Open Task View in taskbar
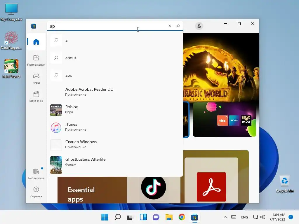Screen dimensions: 299x224 (x=130, y=217)
